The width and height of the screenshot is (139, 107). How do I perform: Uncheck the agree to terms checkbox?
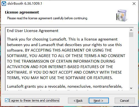click(7, 100)
